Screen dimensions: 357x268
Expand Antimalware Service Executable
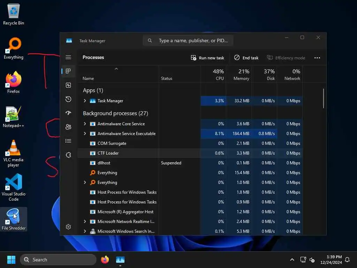click(x=85, y=134)
